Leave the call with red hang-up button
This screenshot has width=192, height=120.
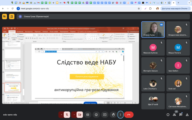pyautogui.click(x=129, y=115)
